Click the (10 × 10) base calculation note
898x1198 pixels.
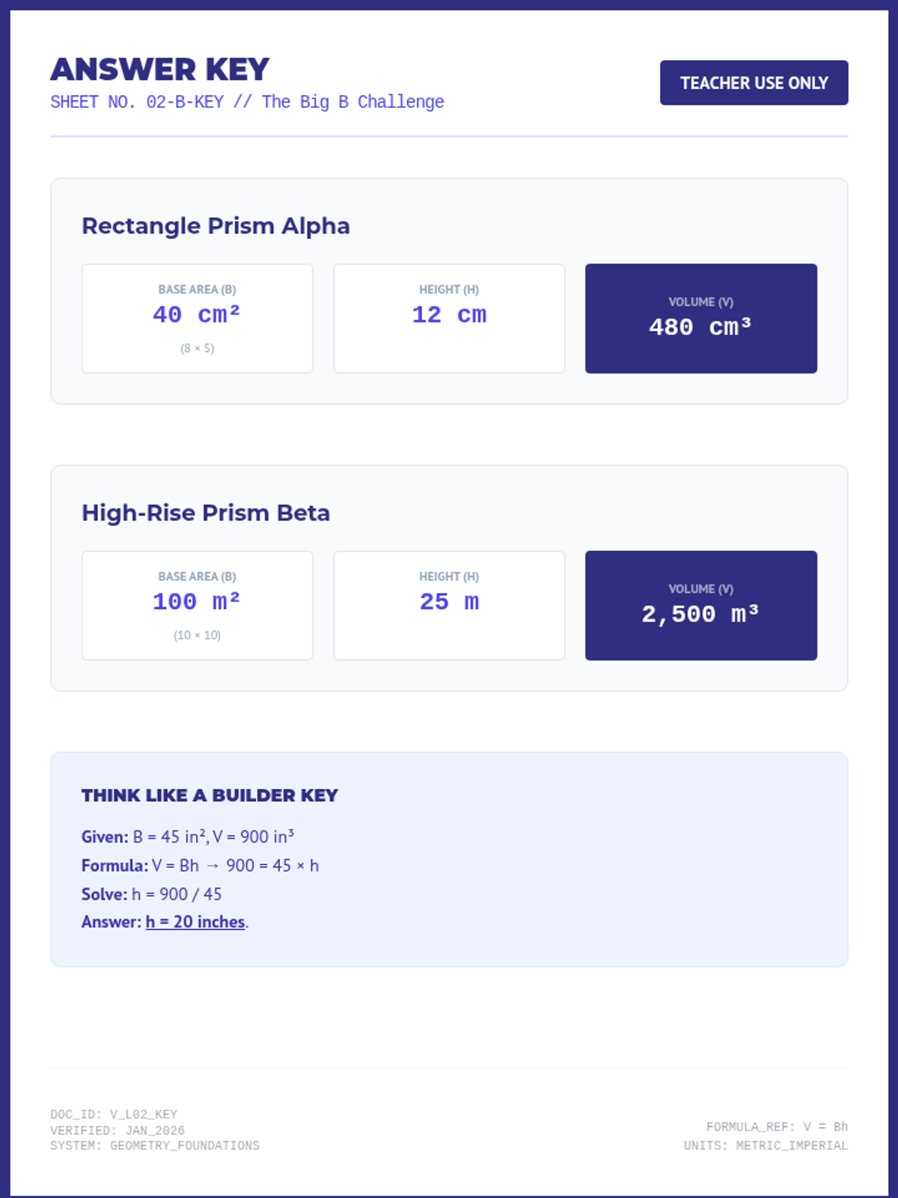(197, 635)
